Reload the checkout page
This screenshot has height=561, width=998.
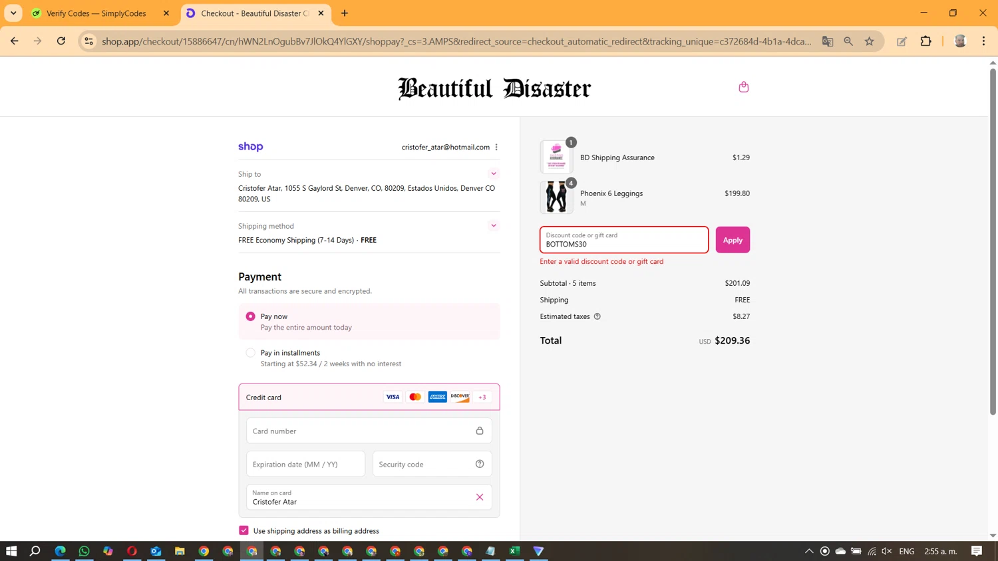coord(61,41)
